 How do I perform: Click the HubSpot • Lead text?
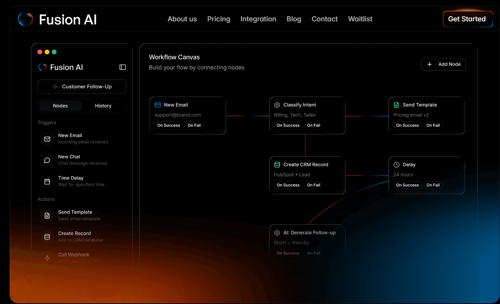pos(292,175)
